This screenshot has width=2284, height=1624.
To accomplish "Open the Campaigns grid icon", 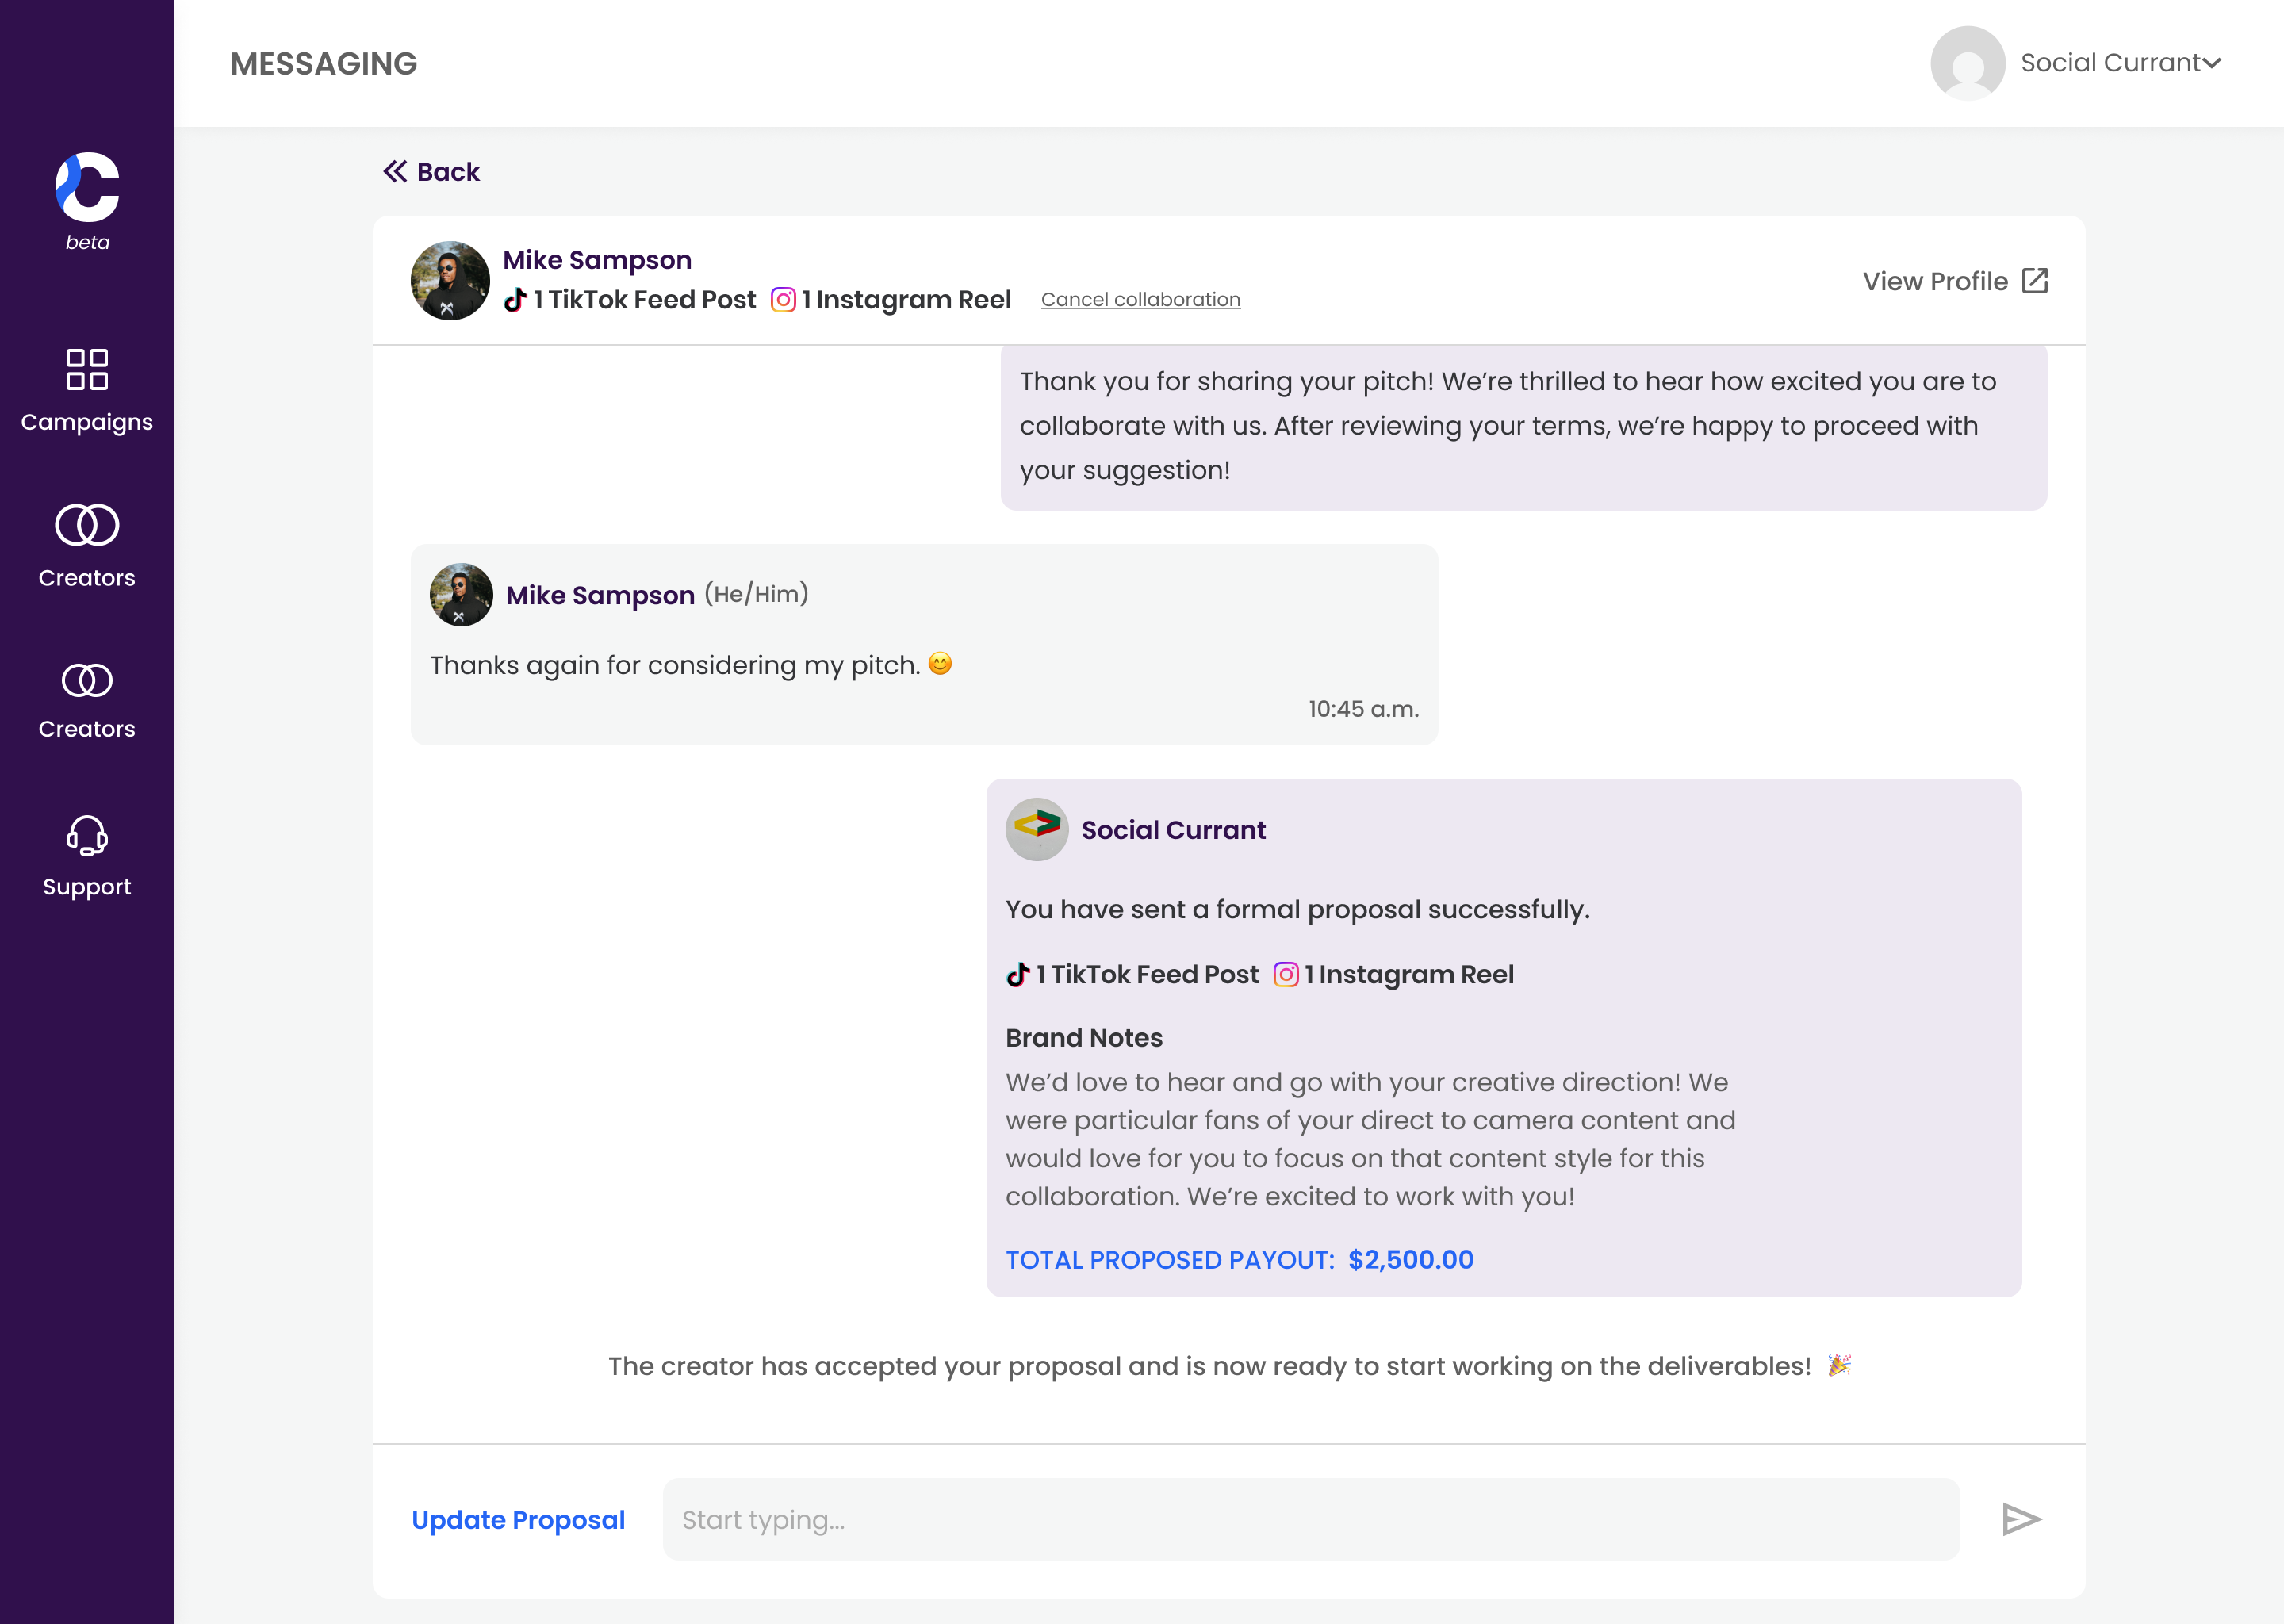I will coord(87,369).
